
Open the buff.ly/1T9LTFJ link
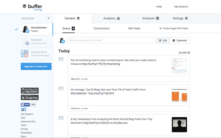(x=94, y=64)
